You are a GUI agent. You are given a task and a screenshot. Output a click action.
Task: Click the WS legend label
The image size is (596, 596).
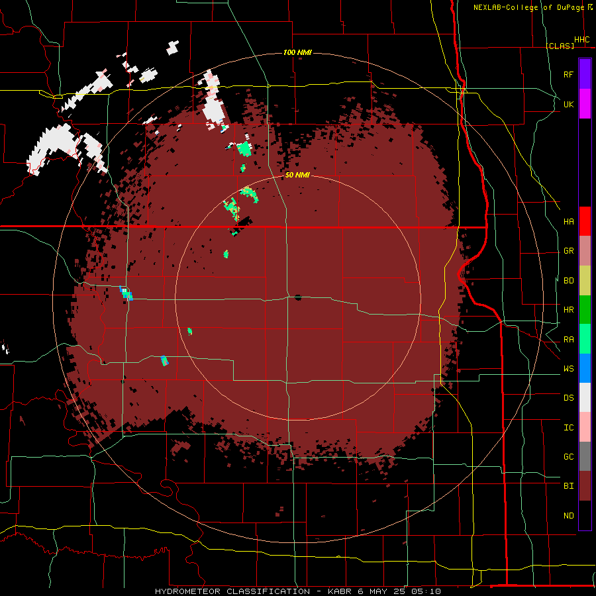(568, 369)
